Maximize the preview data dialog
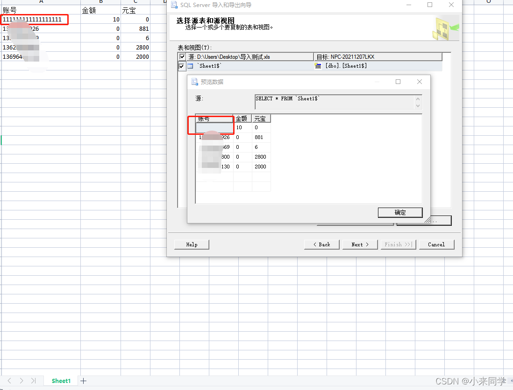513x390 pixels. click(398, 82)
